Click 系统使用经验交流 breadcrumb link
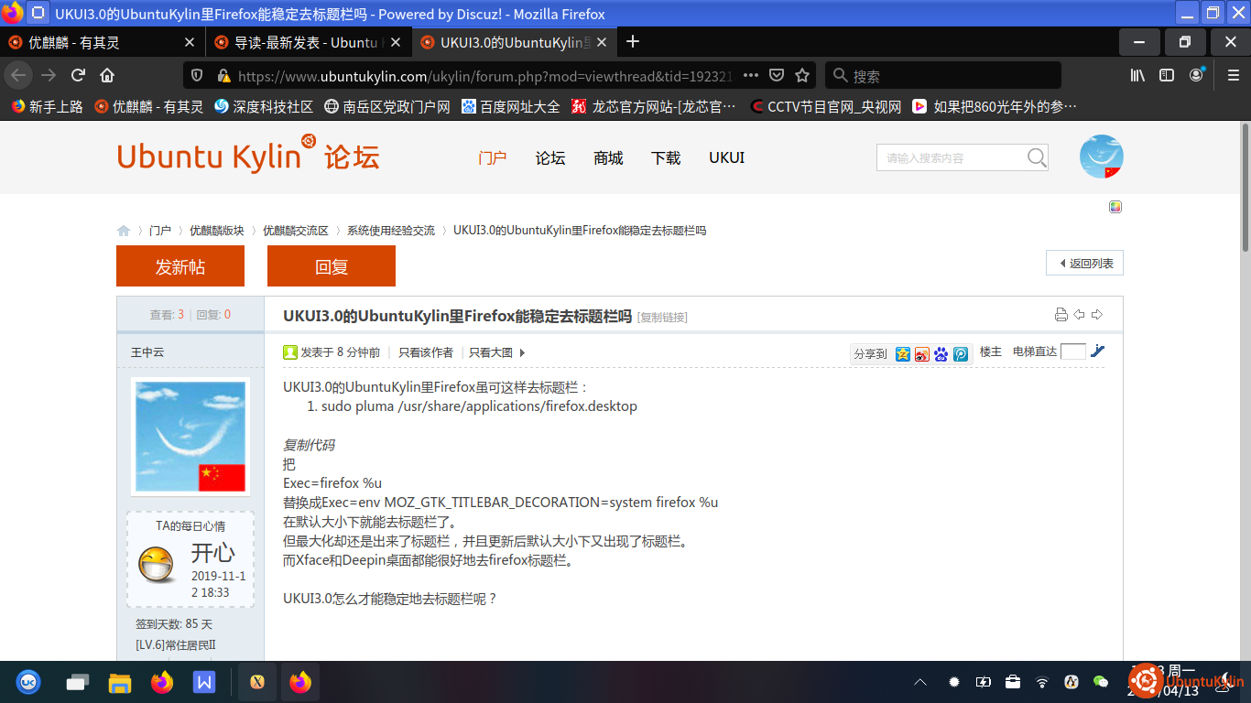This screenshot has width=1251, height=703. pyautogui.click(x=391, y=231)
